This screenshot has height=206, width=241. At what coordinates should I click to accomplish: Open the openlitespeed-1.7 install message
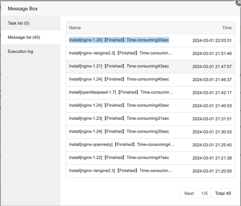pyautogui.click(x=121, y=93)
